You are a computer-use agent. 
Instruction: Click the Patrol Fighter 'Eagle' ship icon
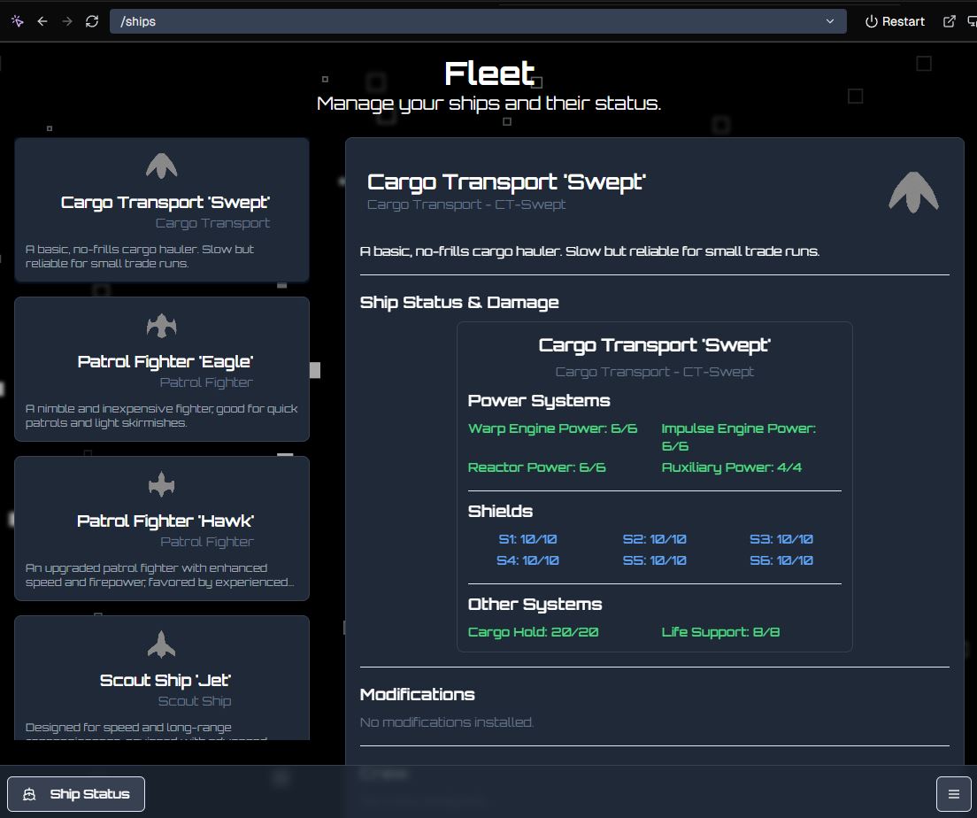(x=162, y=326)
